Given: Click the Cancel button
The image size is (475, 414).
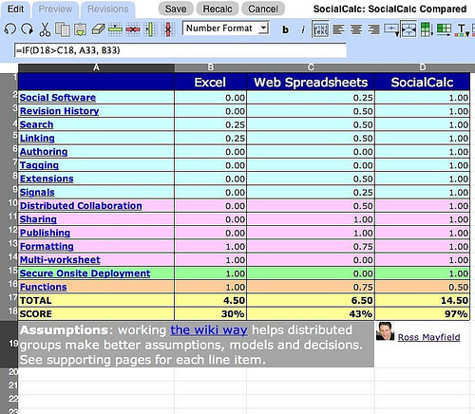Looking at the screenshot, I should (x=263, y=9).
